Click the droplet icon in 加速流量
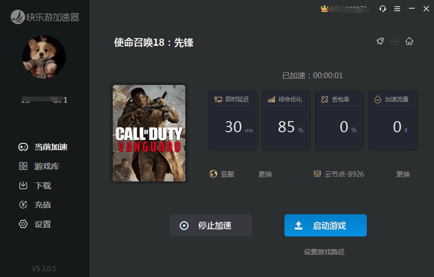Screen dimensions: 434x277 378,99
